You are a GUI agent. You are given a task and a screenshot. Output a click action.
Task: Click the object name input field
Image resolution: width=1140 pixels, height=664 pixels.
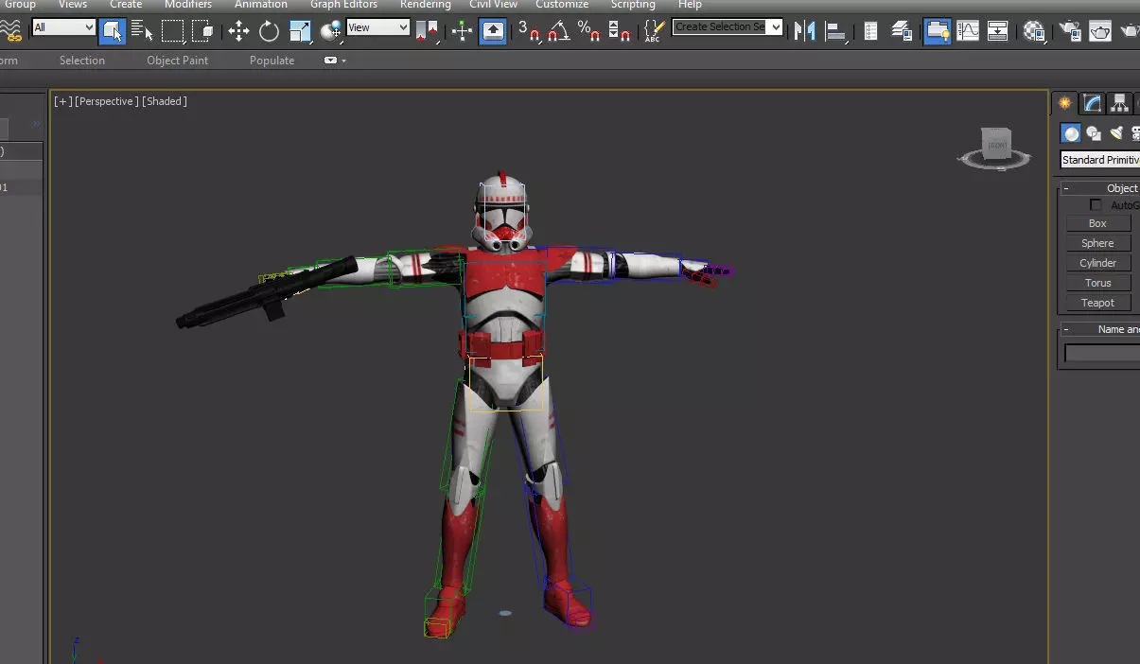tap(1102, 353)
